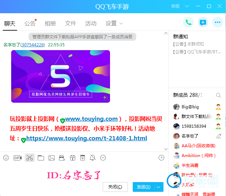Screen dimensions: 226x196
Task: Open the red packet icon
Action: (x=83, y=158)
